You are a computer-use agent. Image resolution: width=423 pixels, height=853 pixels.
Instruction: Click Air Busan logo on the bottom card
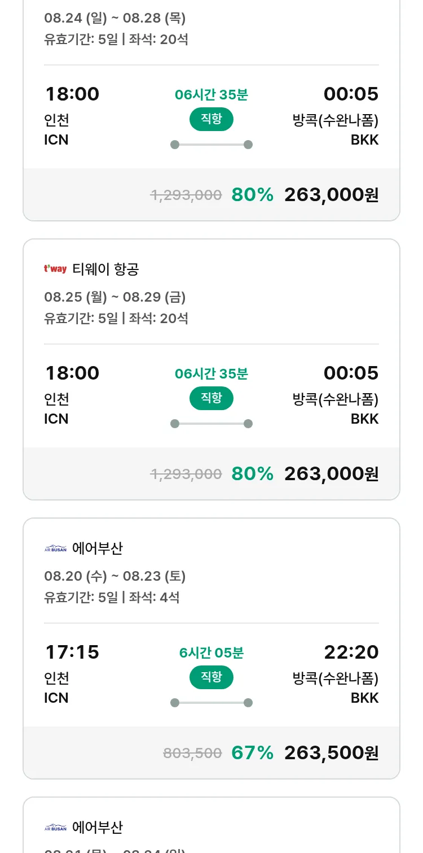[x=55, y=828]
